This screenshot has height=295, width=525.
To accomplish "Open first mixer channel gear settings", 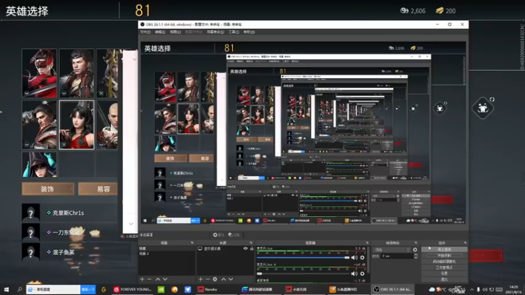I will tap(362, 258).
